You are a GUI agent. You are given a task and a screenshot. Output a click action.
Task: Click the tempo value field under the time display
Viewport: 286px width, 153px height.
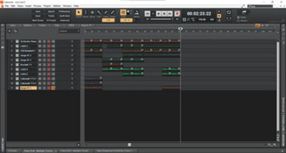(x=202, y=20)
